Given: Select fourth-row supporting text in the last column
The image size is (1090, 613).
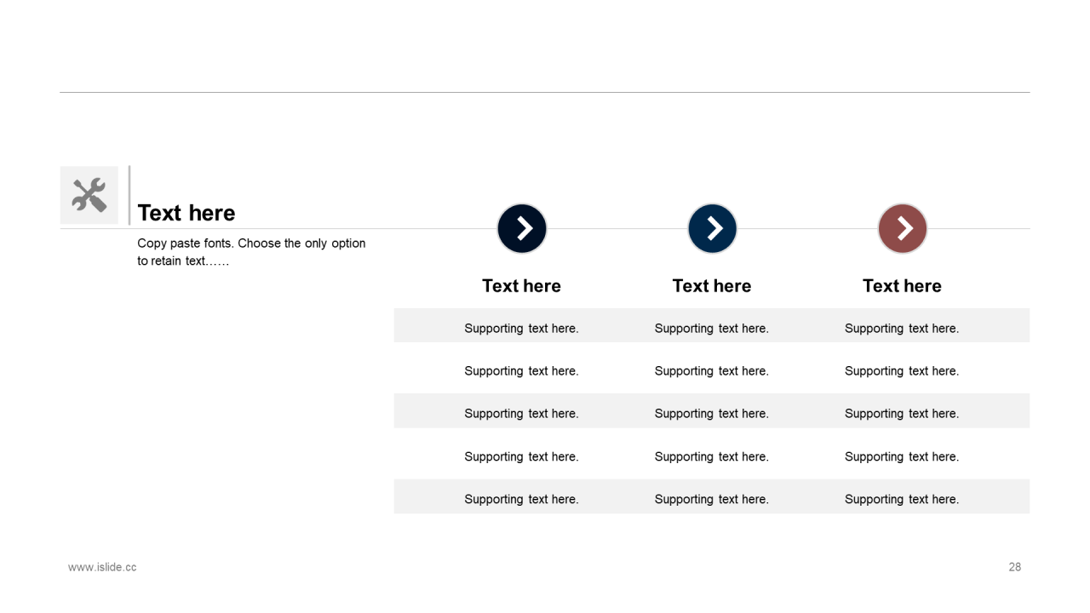Looking at the screenshot, I should (902, 457).
